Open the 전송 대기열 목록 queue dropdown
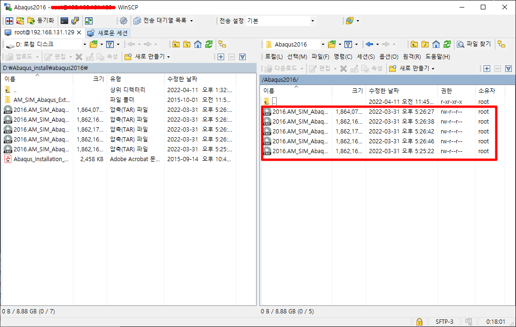 163,21
